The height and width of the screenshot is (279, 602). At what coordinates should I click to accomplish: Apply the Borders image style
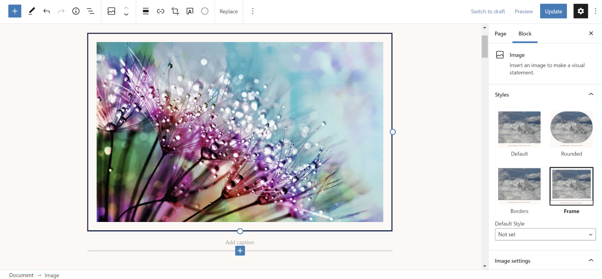(519, 191)
